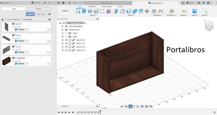
Task: Expand the Joints node
Action: [x=62, y=37]
